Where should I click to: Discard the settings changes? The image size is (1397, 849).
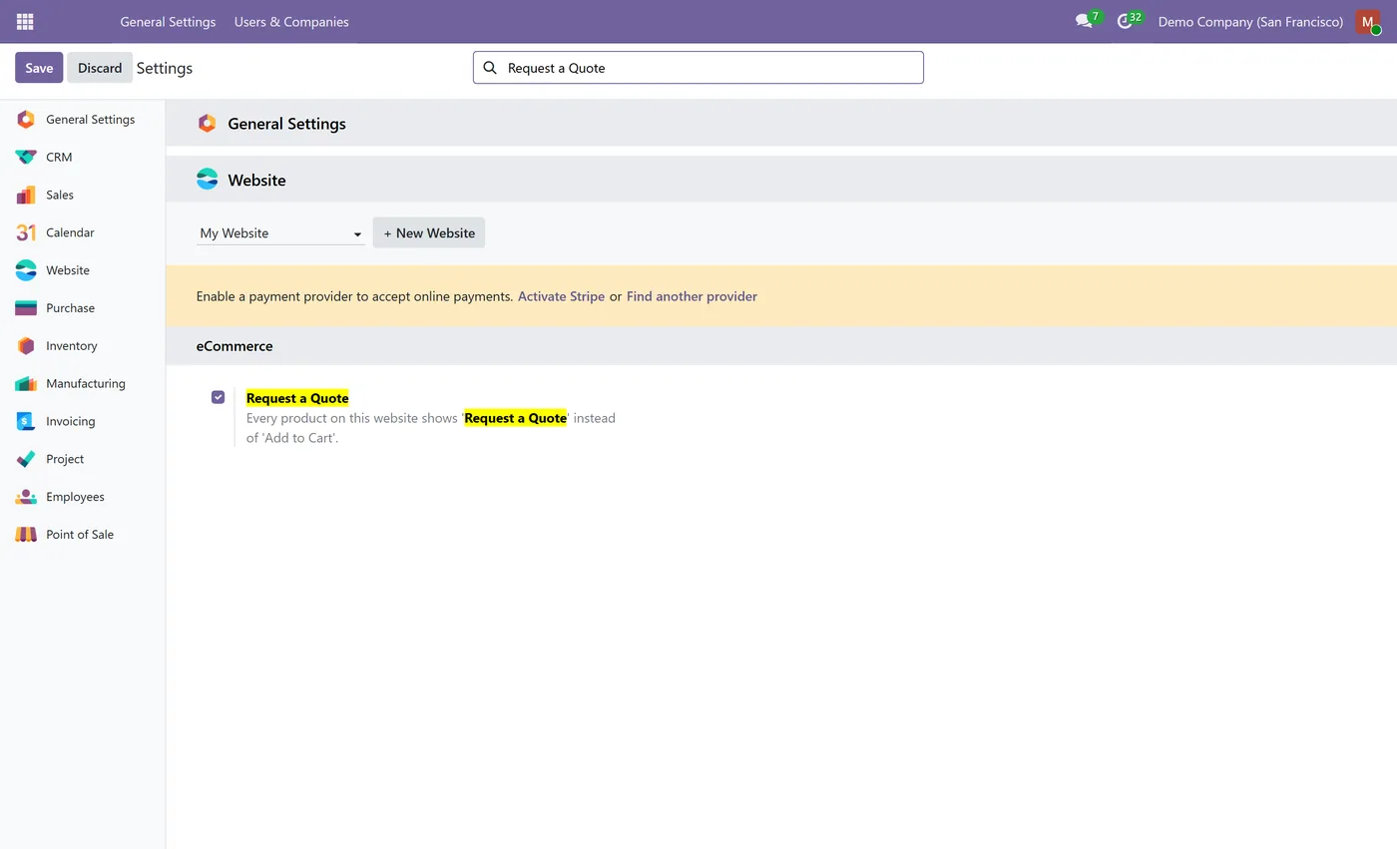pos(100,68)
